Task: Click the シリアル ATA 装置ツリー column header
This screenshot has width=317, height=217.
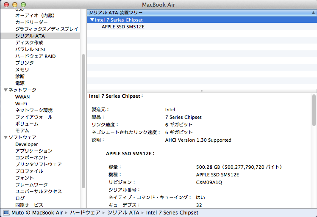Action: pyautogui.click(x=202, y=13)
